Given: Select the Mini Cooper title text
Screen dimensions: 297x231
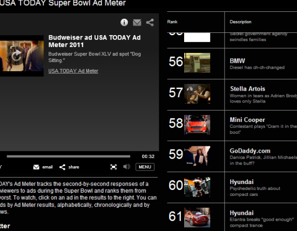Looking at the screenshot, I should (247, 120).
